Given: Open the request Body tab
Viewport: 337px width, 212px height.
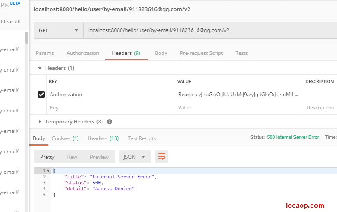Looking at the screenshot, I should [161, 53].
